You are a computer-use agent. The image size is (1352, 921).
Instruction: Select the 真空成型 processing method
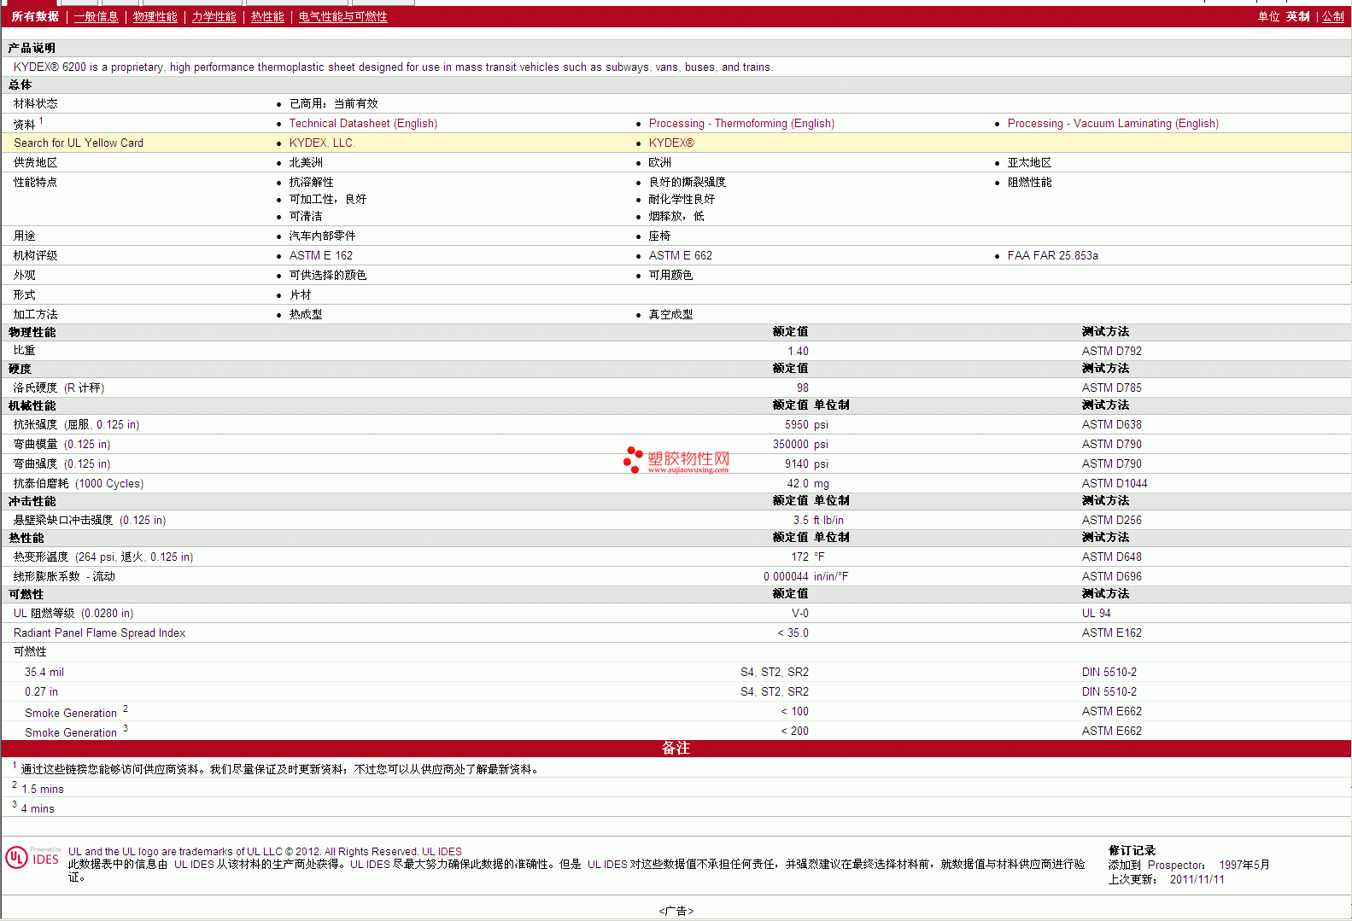[670, 315]
